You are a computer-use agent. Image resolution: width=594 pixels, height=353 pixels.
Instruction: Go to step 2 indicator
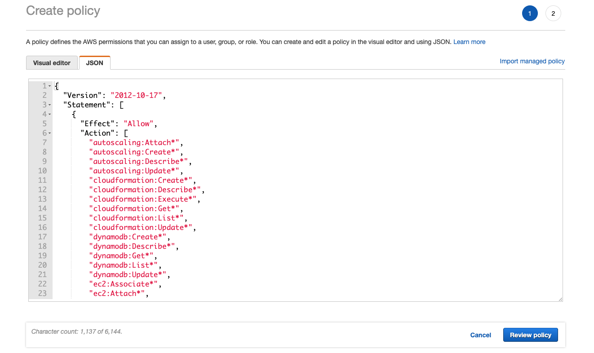(x=553, y=13)
